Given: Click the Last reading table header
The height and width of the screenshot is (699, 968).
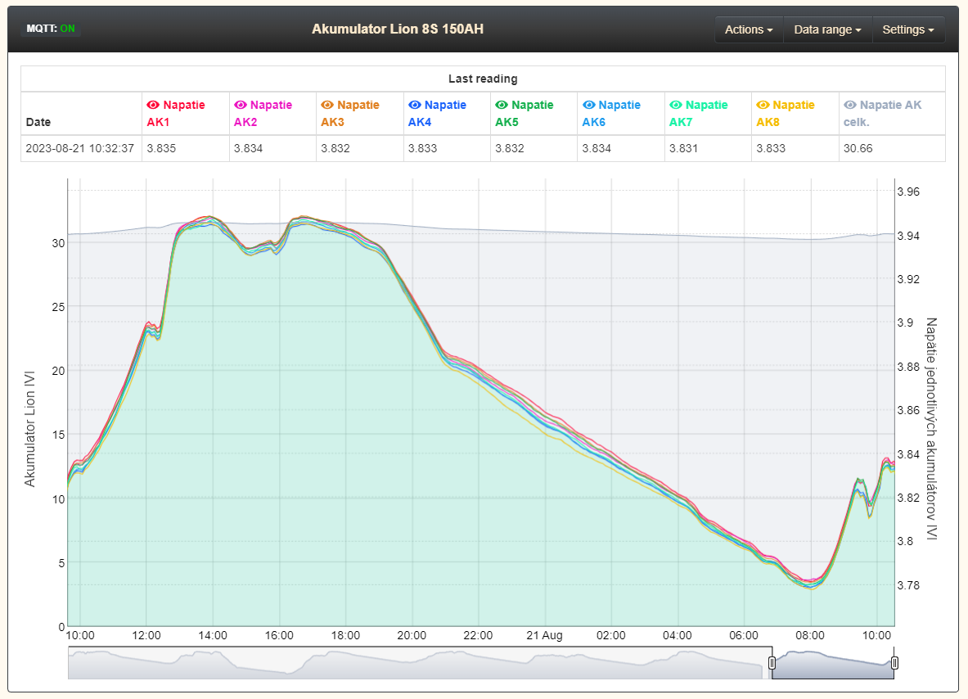Looking at the screenshot, I should pyautogui.click(x=483, y=79).
